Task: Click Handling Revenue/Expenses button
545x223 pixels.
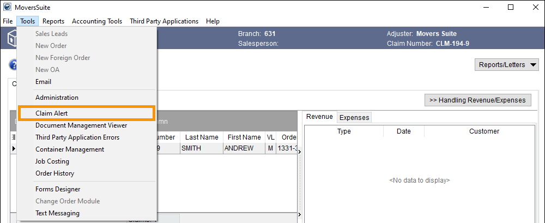Action: 477,100
